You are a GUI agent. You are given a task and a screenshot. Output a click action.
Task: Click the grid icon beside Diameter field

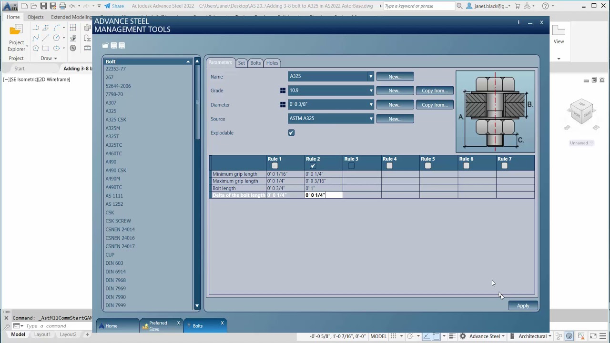[283, 104]
